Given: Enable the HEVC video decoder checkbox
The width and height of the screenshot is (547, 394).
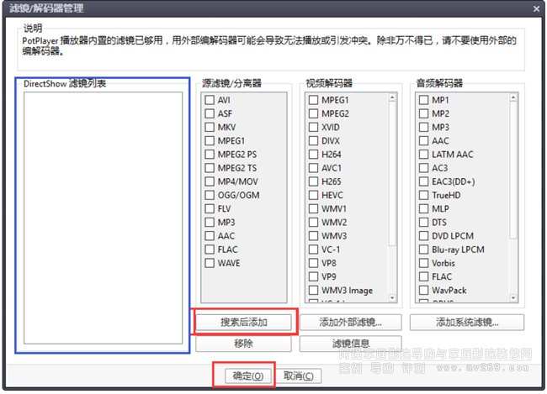Looking at the screenshot, I should 313,195.
